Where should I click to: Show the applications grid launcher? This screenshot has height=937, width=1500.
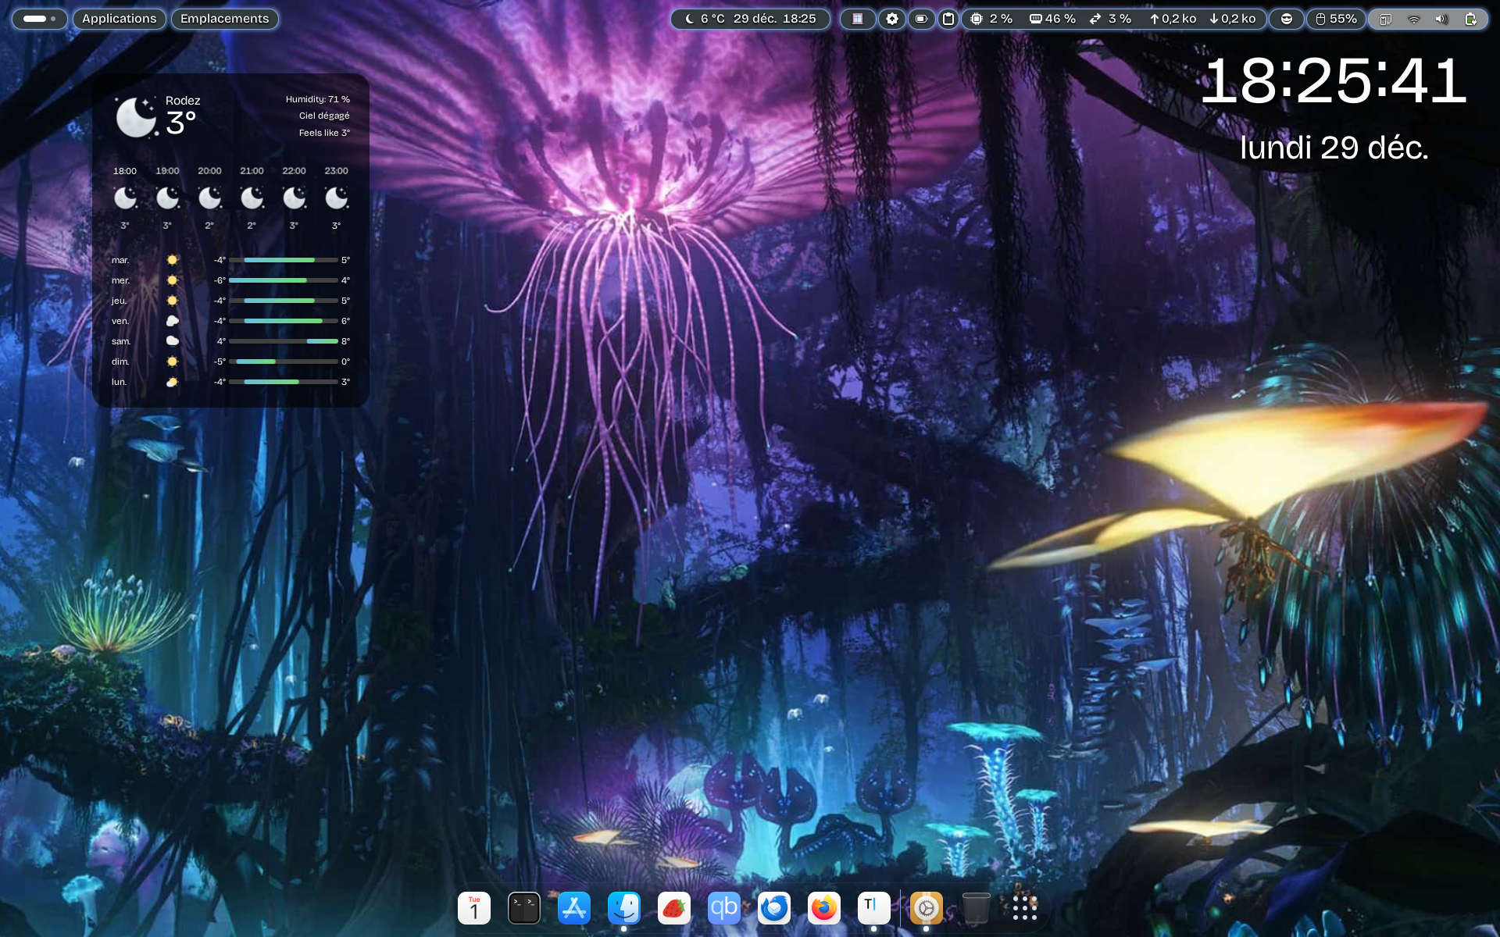coord(1024,908)
